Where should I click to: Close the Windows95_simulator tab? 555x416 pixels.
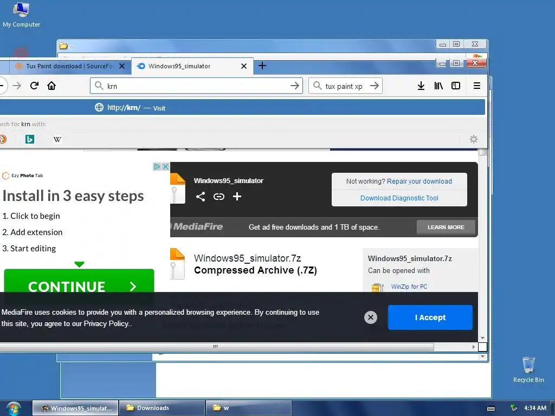pyautogui.click(x=244, y=66)
